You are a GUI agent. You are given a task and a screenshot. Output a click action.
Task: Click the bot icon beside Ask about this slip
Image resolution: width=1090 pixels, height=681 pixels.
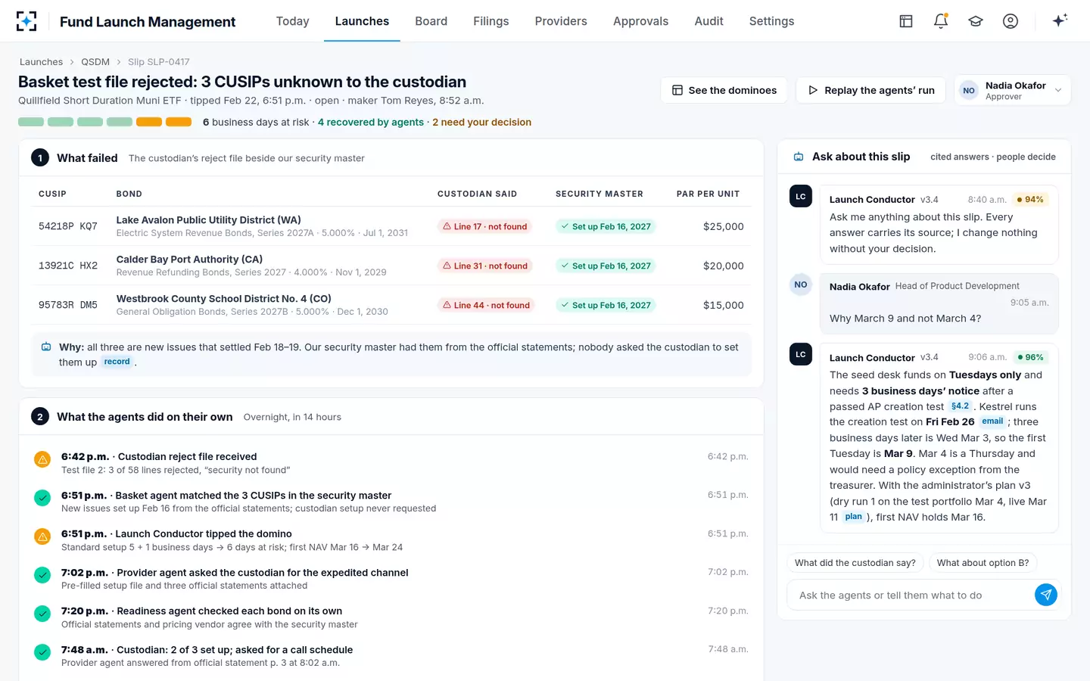(799, 157)
